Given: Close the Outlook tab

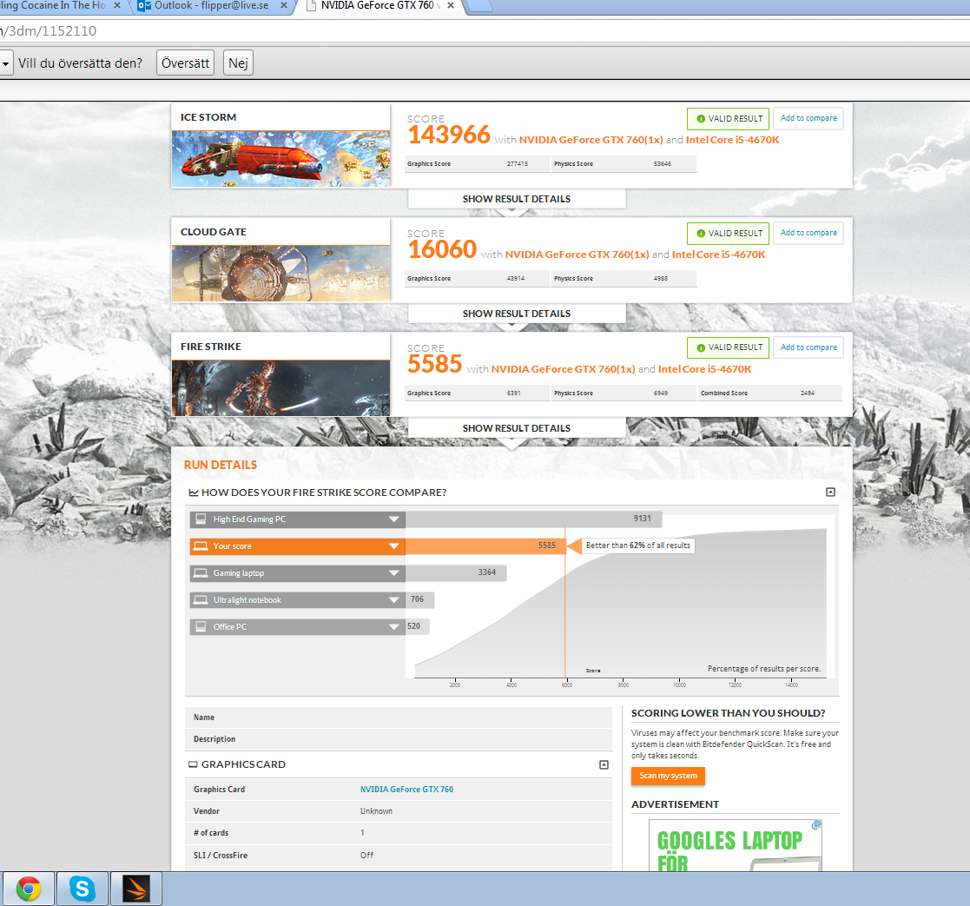Looking at the screenshot, I should [x=283, y=5].
